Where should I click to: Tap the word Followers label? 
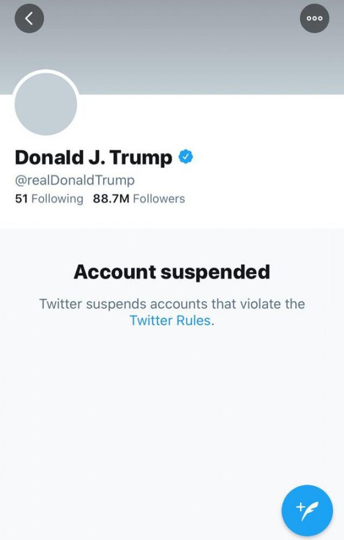159,199
